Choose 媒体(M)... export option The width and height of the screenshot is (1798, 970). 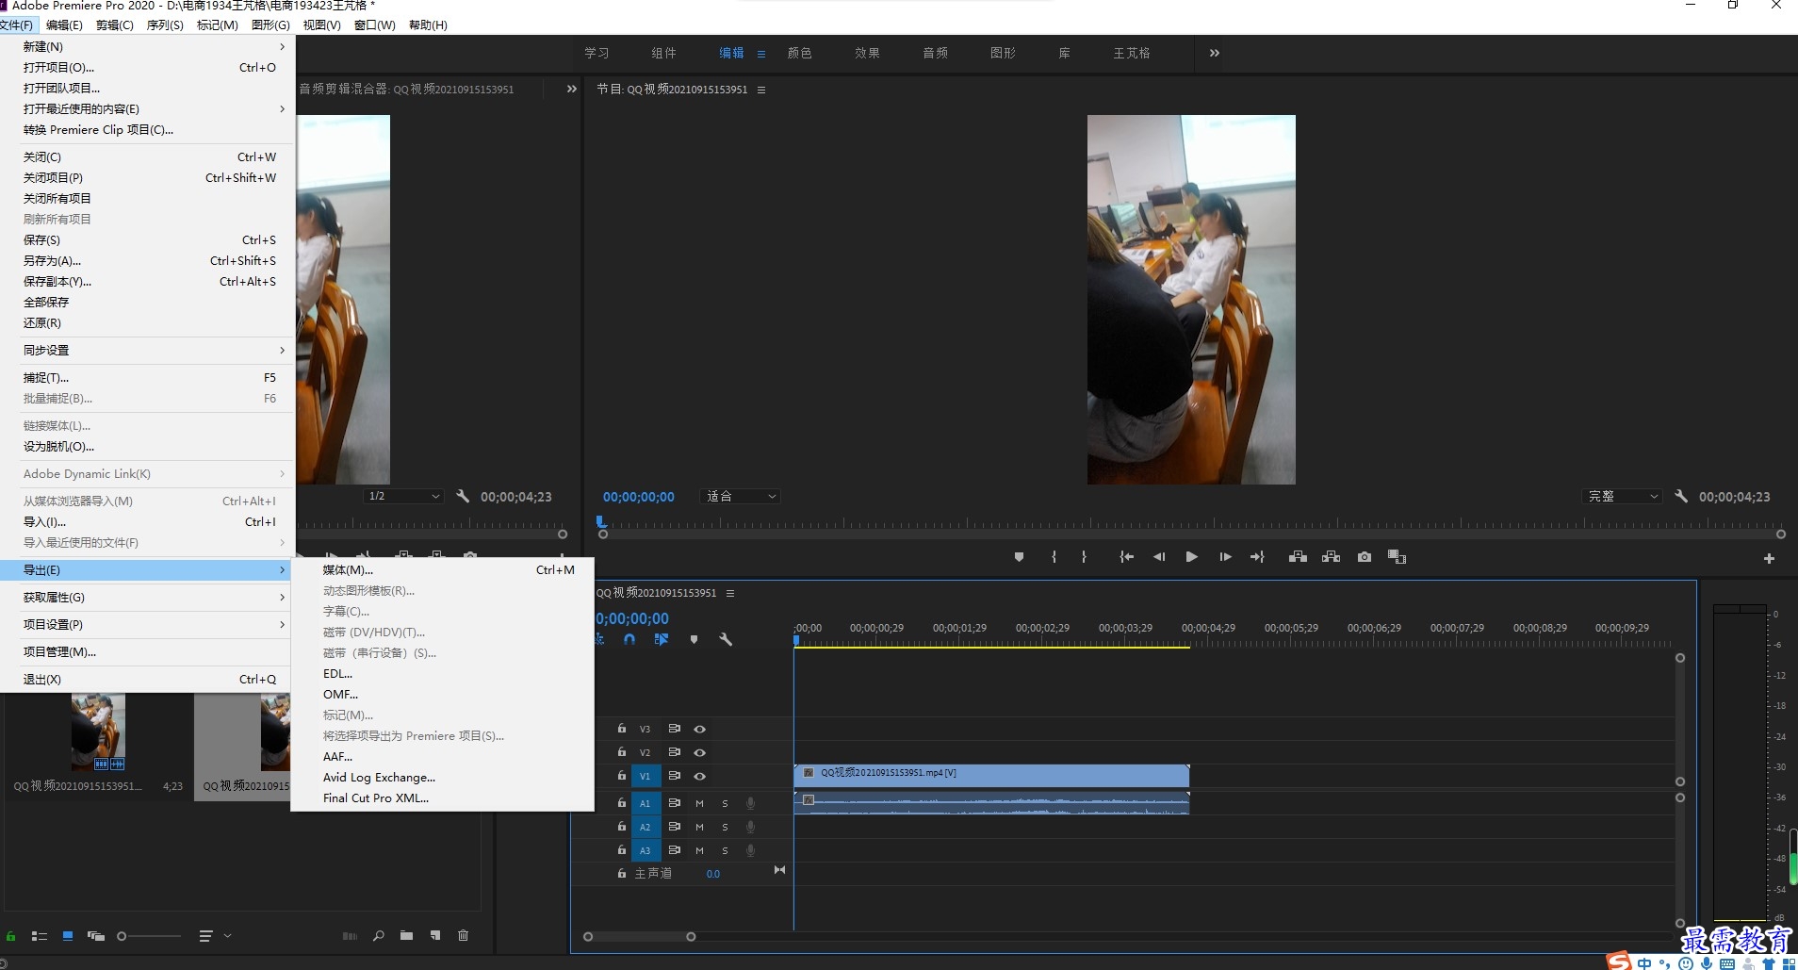pos(443,569)
